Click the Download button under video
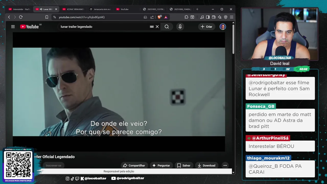 207,166
